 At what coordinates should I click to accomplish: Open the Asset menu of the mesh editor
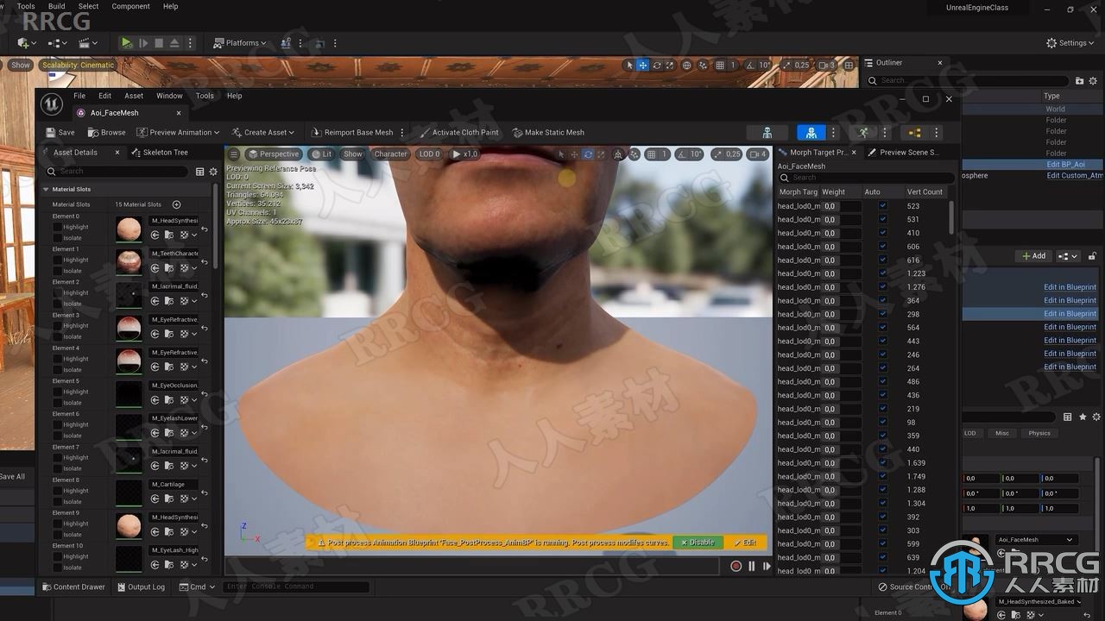coord(134,96)
